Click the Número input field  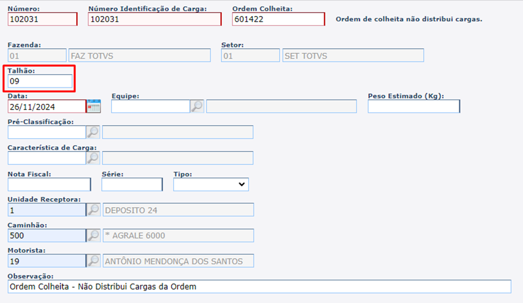point(42,19)
